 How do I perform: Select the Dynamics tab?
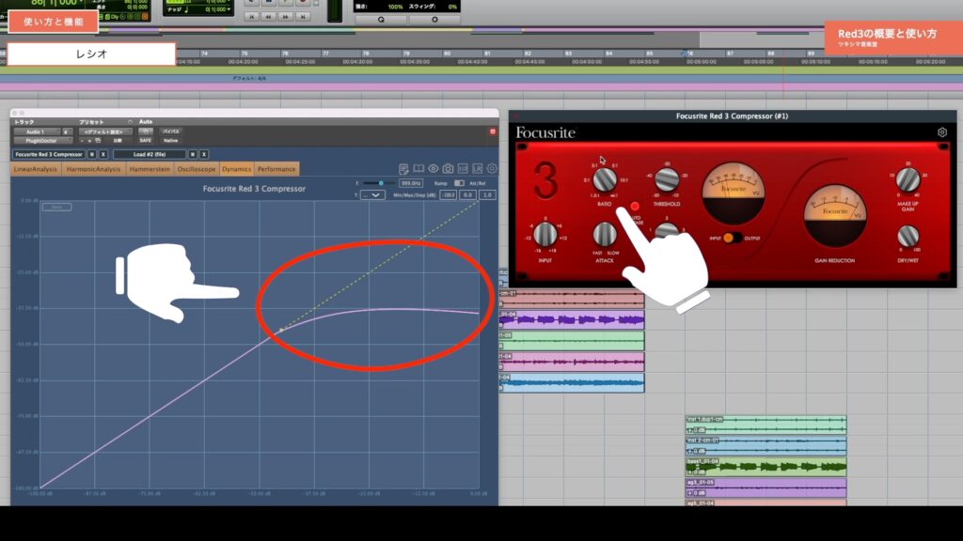click(x=236, y=169)
